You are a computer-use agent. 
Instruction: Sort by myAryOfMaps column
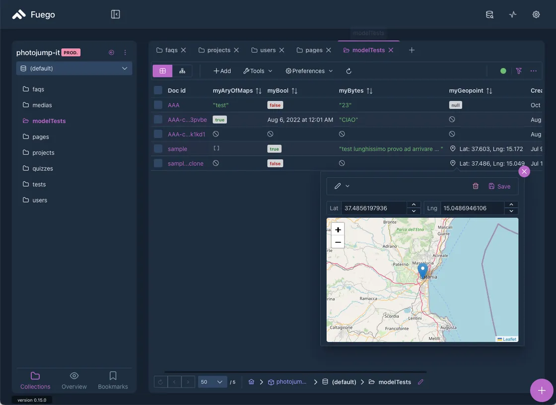(x=259, y=91)
